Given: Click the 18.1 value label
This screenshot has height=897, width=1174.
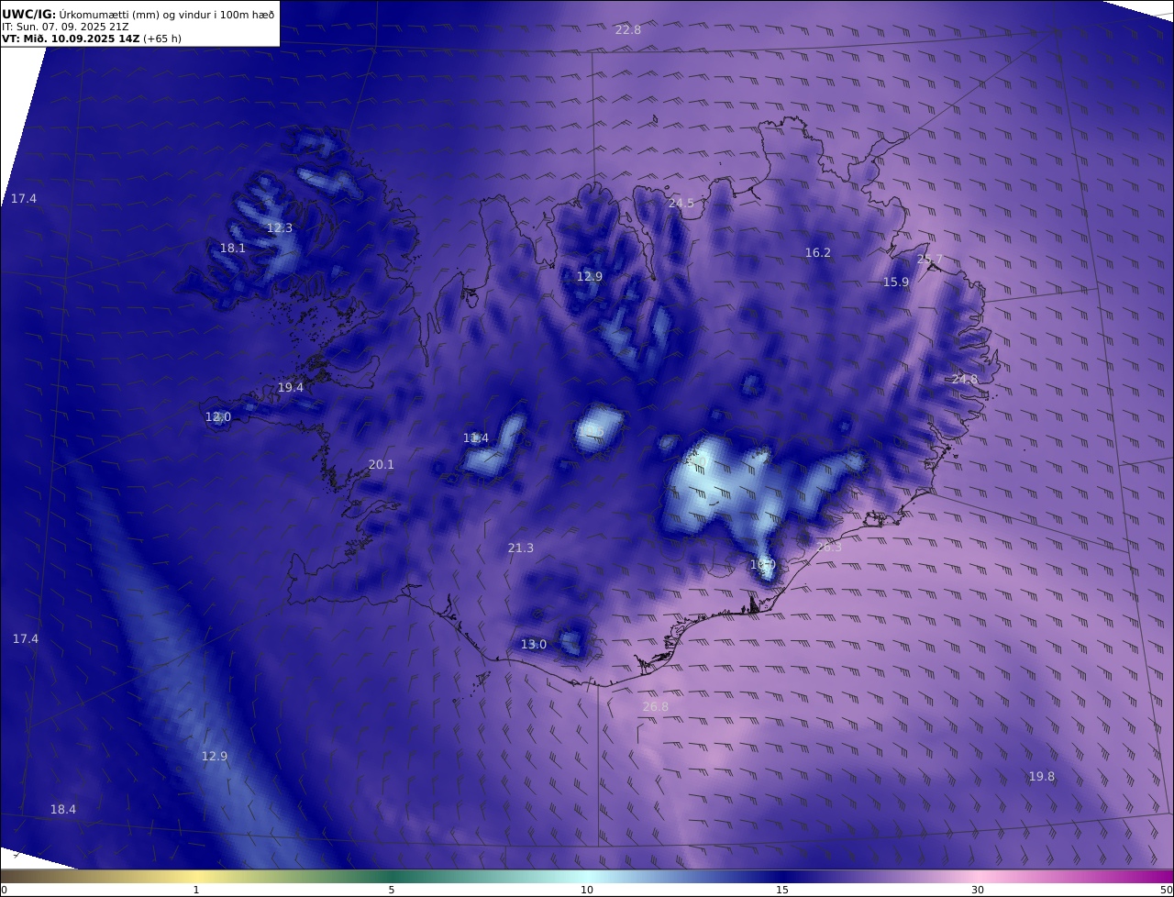Looking at the screenshot, I should click(x=232, y=249).
